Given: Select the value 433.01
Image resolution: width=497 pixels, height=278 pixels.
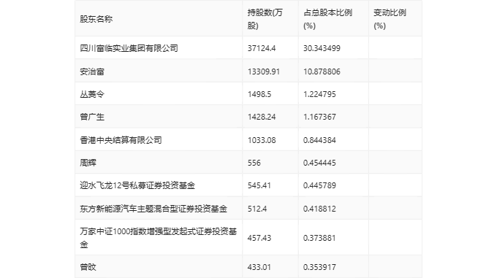Looking at the screenshot, I should pos(259,267).
